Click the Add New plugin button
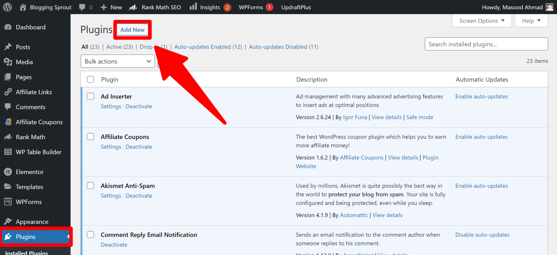 tap(132, 30)
